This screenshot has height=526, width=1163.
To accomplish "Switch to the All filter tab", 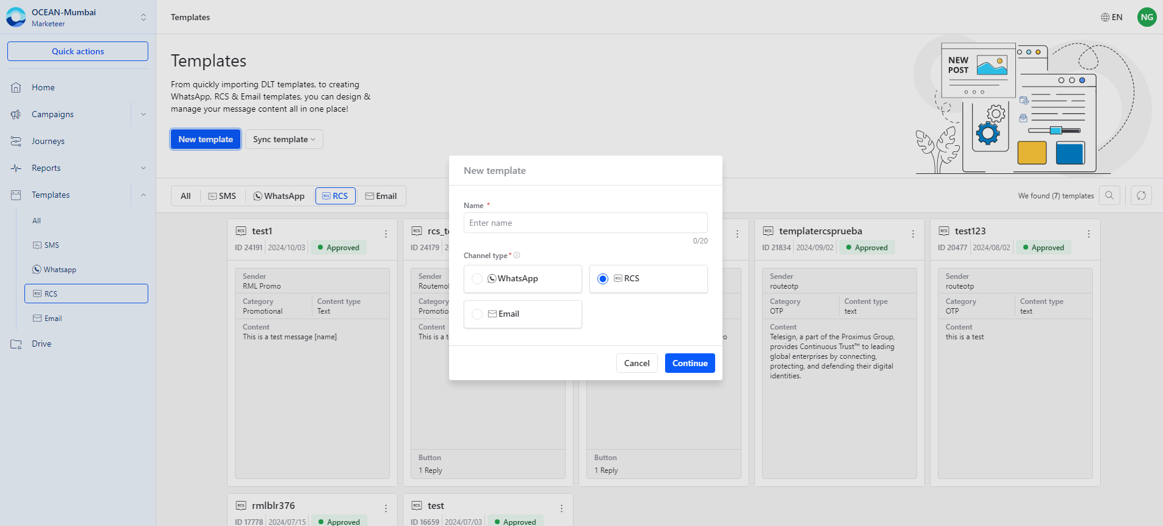I will [185, 196].
